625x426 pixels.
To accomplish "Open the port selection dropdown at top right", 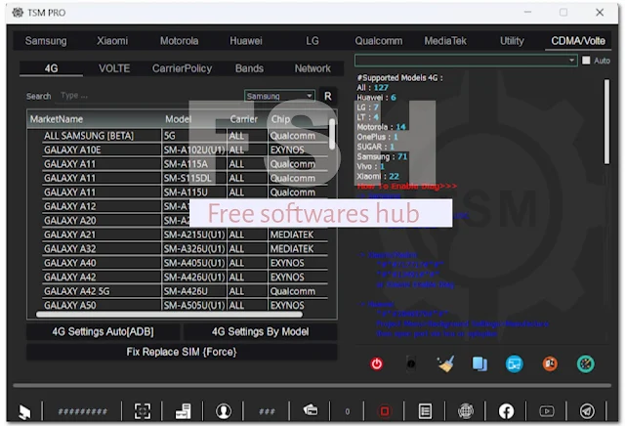I will [x=466, y=61].
